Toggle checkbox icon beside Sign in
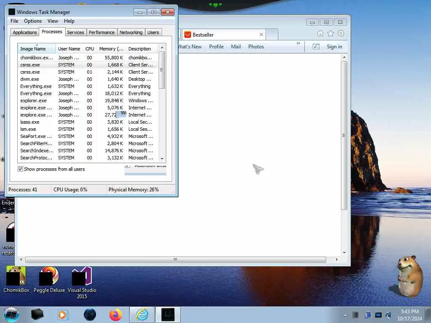431x323 pixels. pyautogui.click(x=316, y=47)
